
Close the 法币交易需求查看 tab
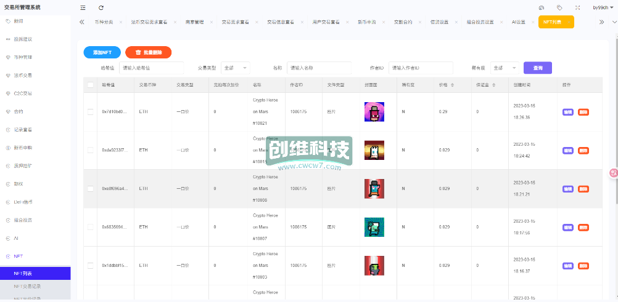click(175, 22)
